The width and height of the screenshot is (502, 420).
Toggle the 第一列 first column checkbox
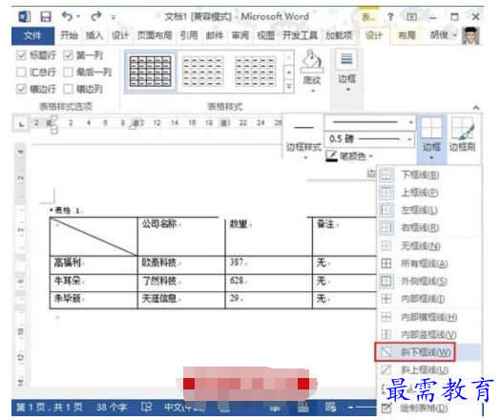(x=68, y=55)
